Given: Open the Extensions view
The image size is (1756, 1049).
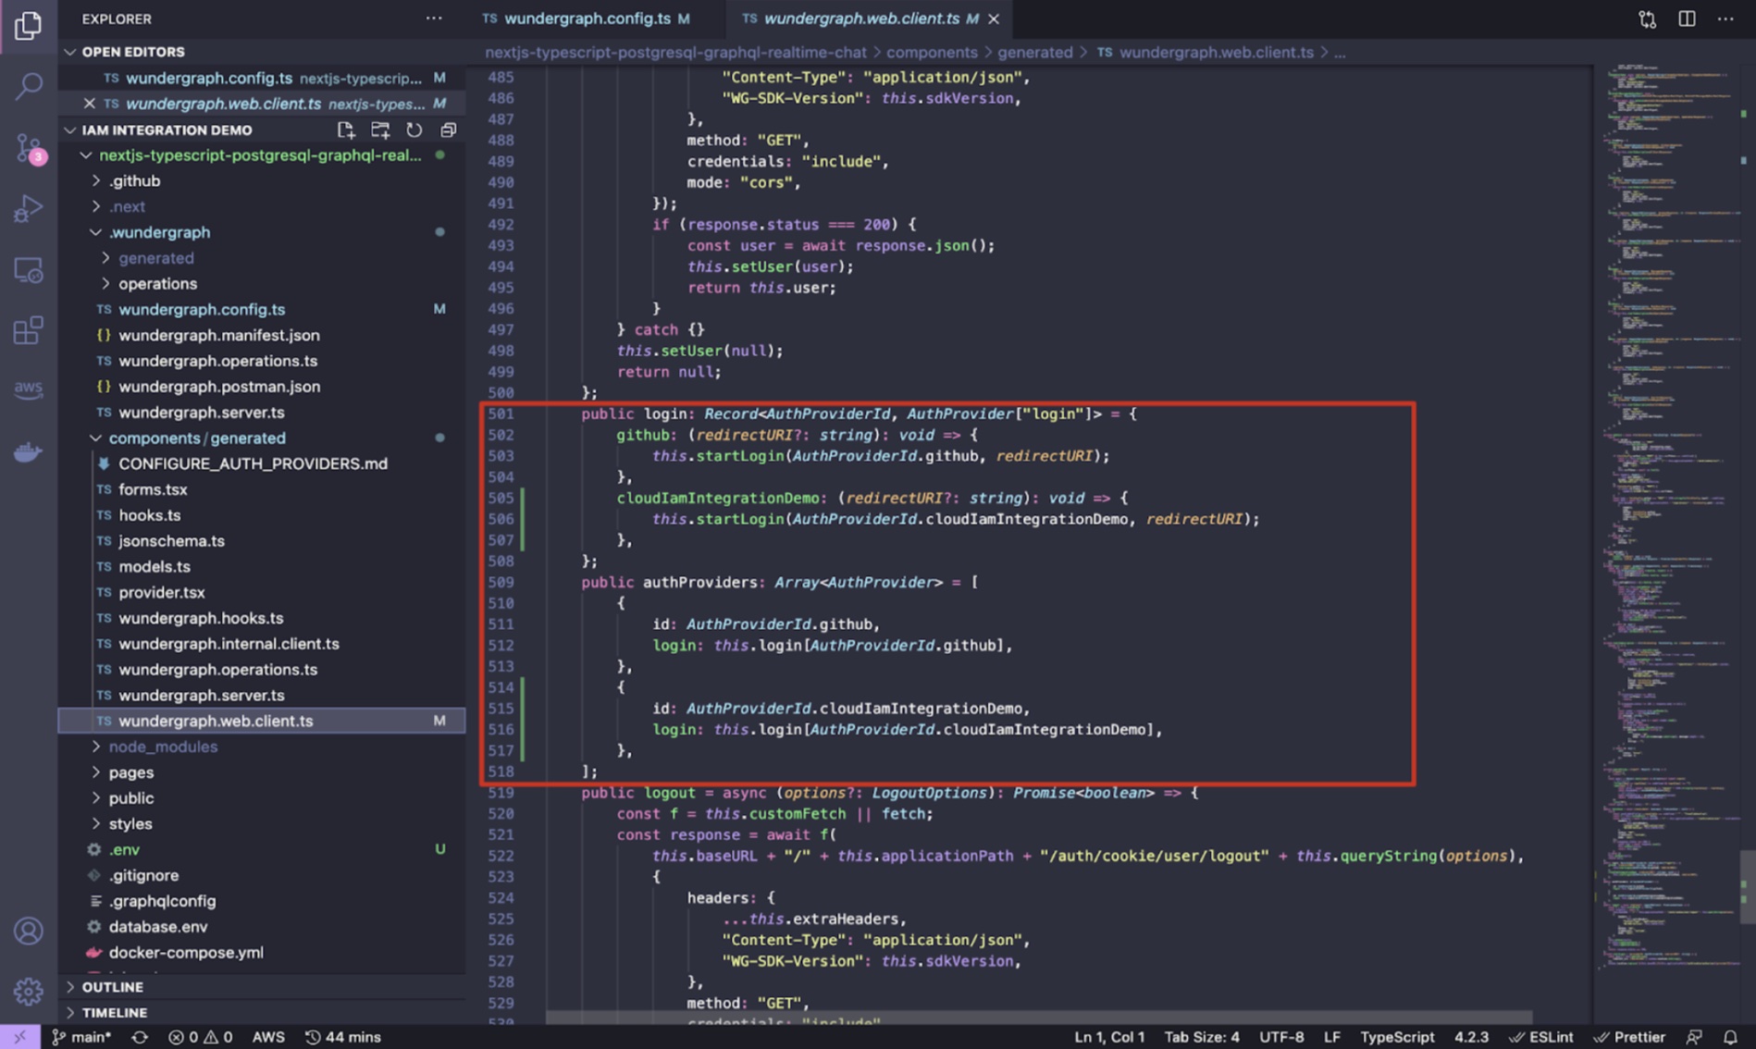Looking at the screenshot, I should click(x=28, y=330).
